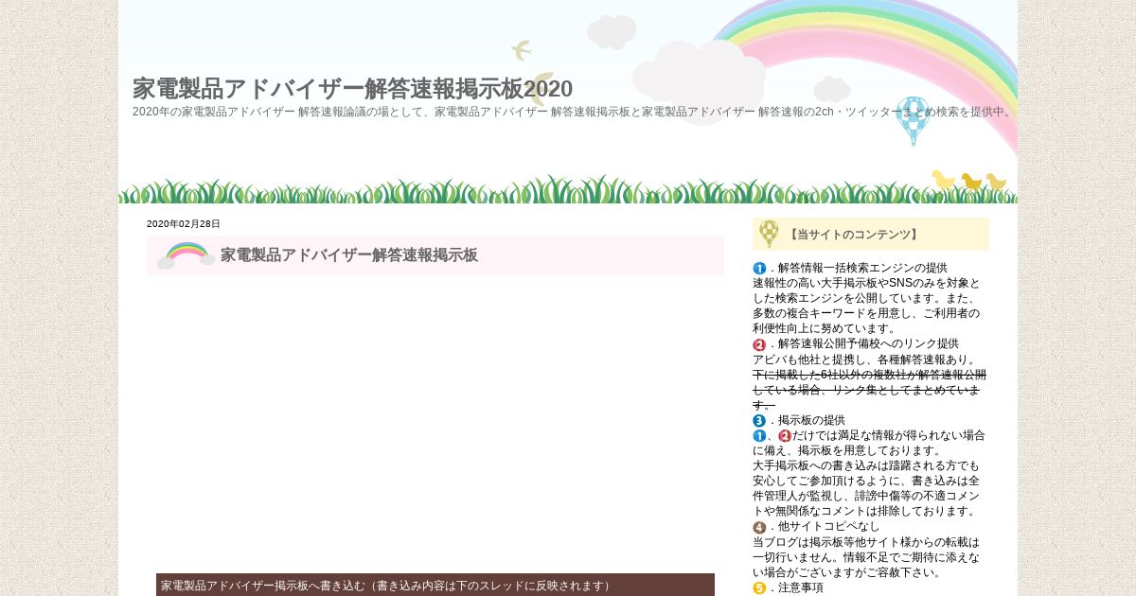Screen dimensions: 1136x596
Task: Click text 解答速報公開予備校へのリンク提供
Action: point(868,344)
